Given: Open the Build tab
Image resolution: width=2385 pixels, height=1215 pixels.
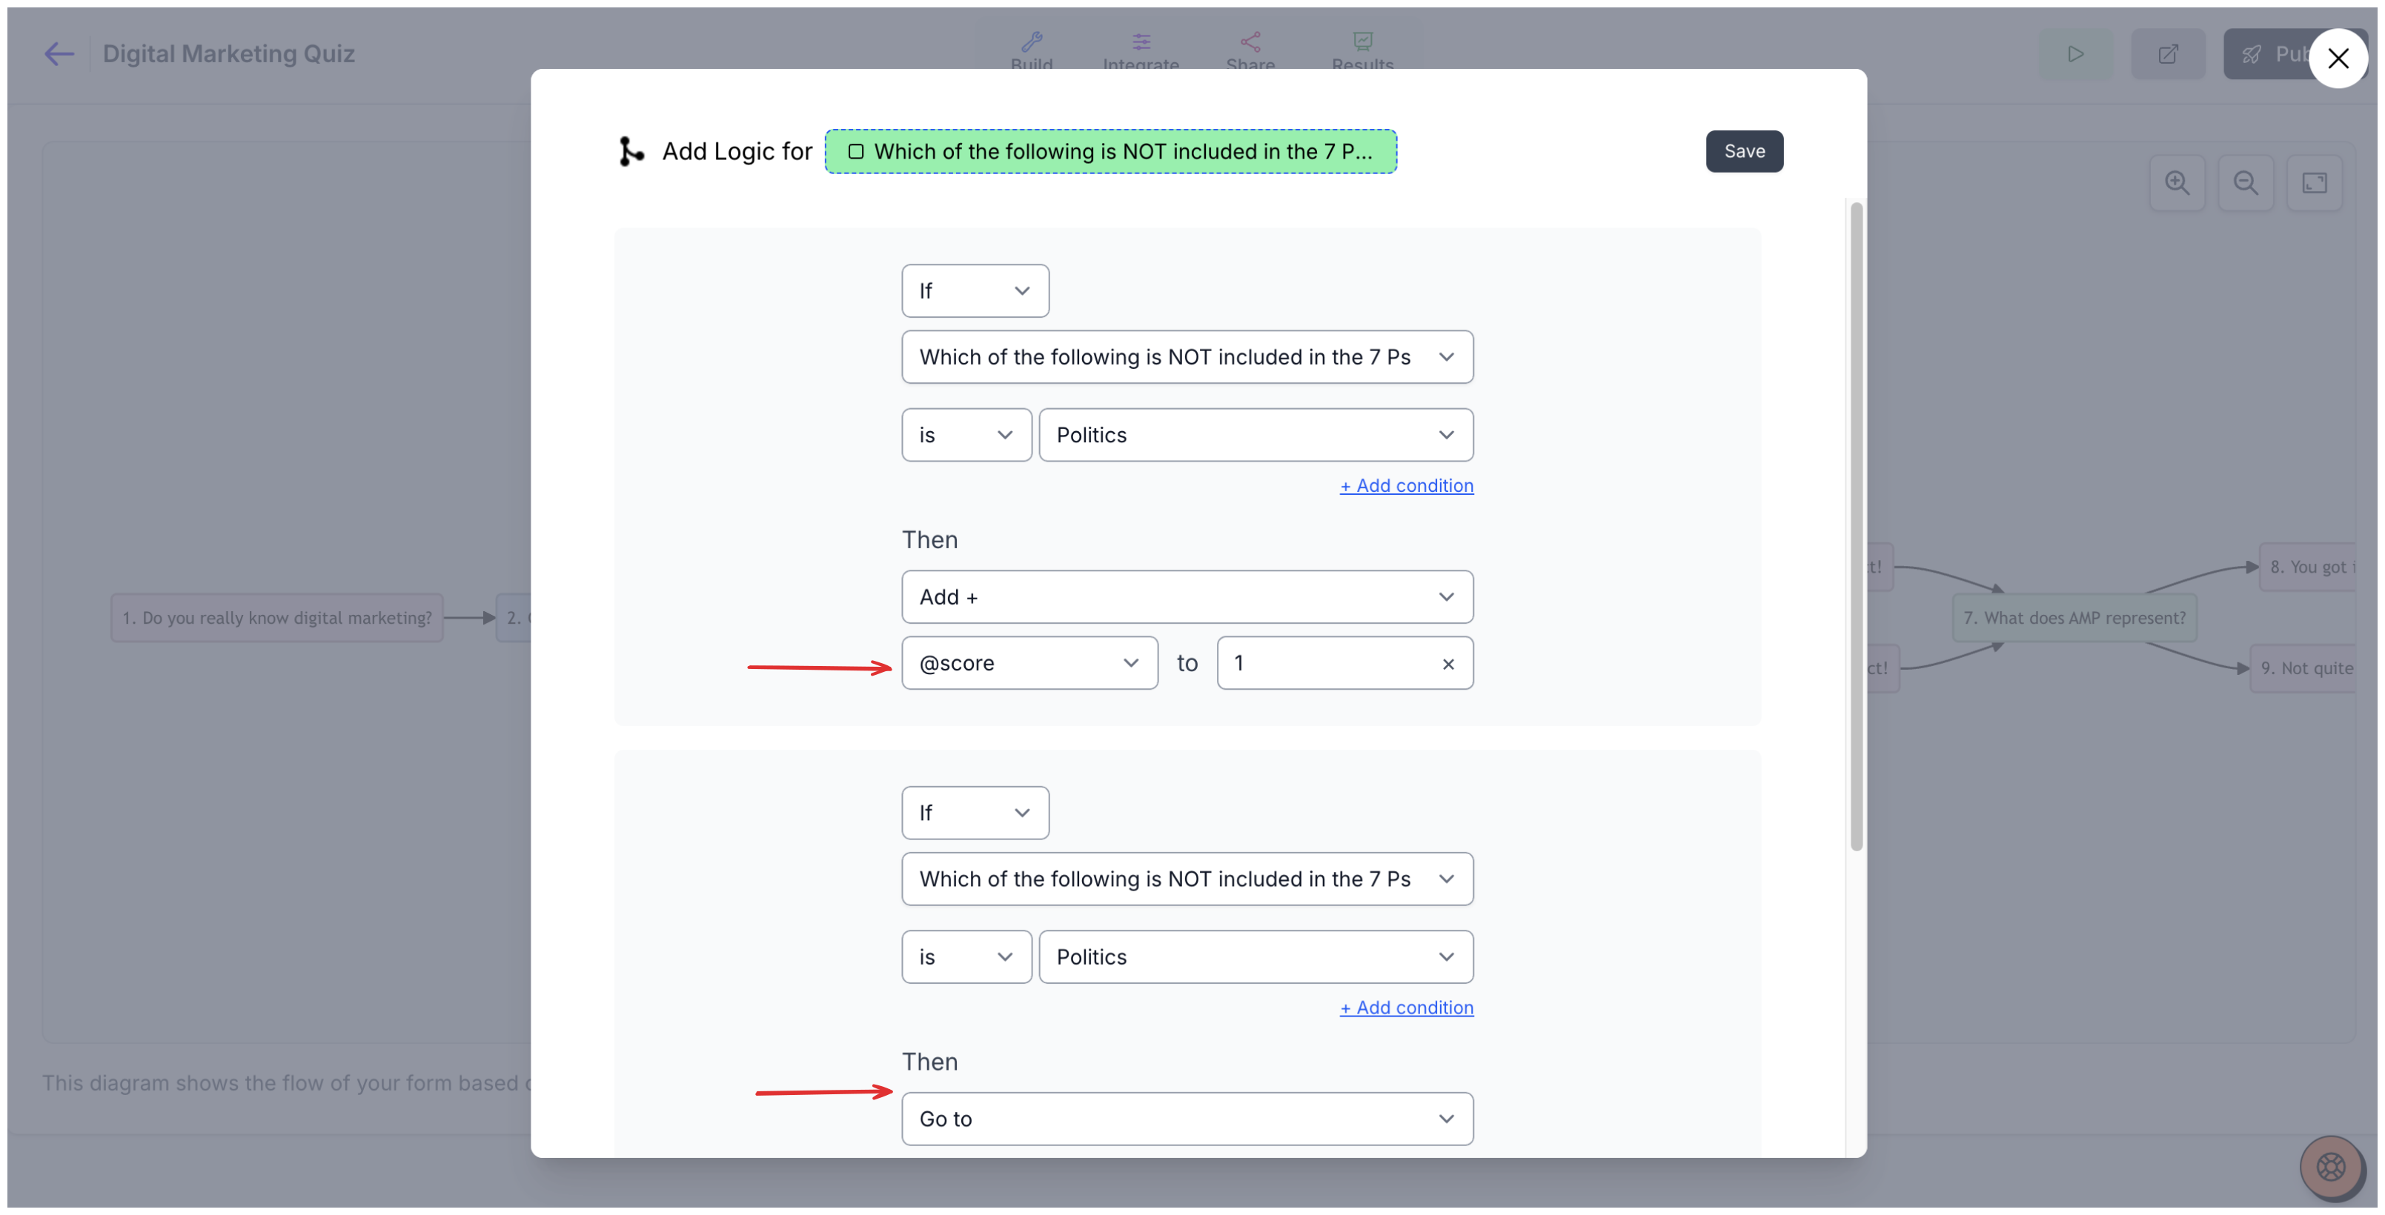Looking at the screenshot, I should click(1032, 52).
